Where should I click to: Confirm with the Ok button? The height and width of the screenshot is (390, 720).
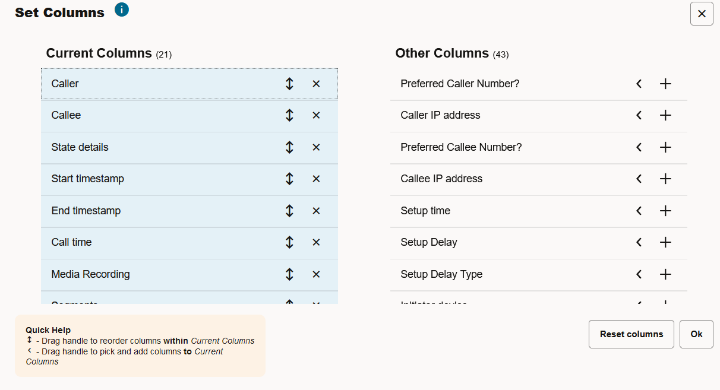(x=696, y=334)
